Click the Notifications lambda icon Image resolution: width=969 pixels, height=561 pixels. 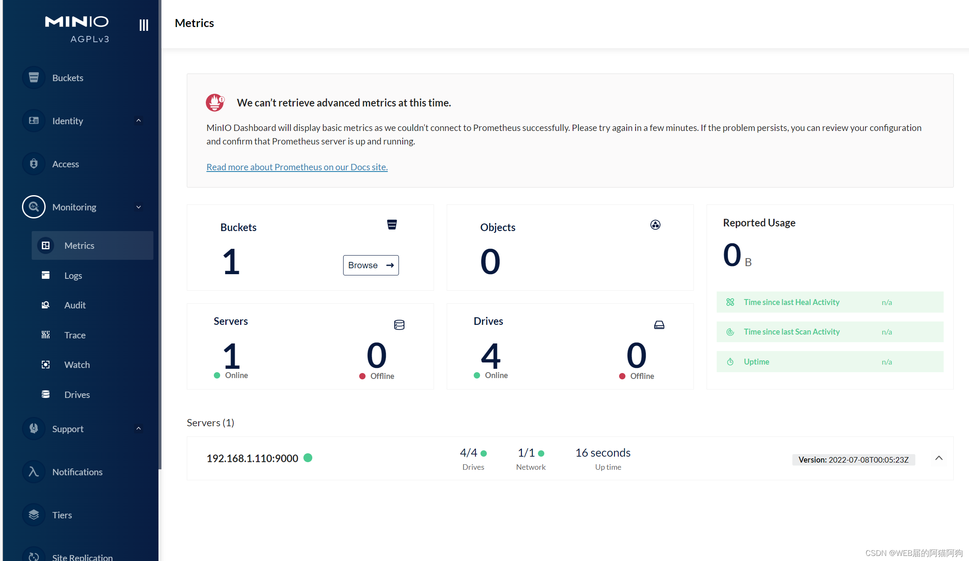click(34, 472)
